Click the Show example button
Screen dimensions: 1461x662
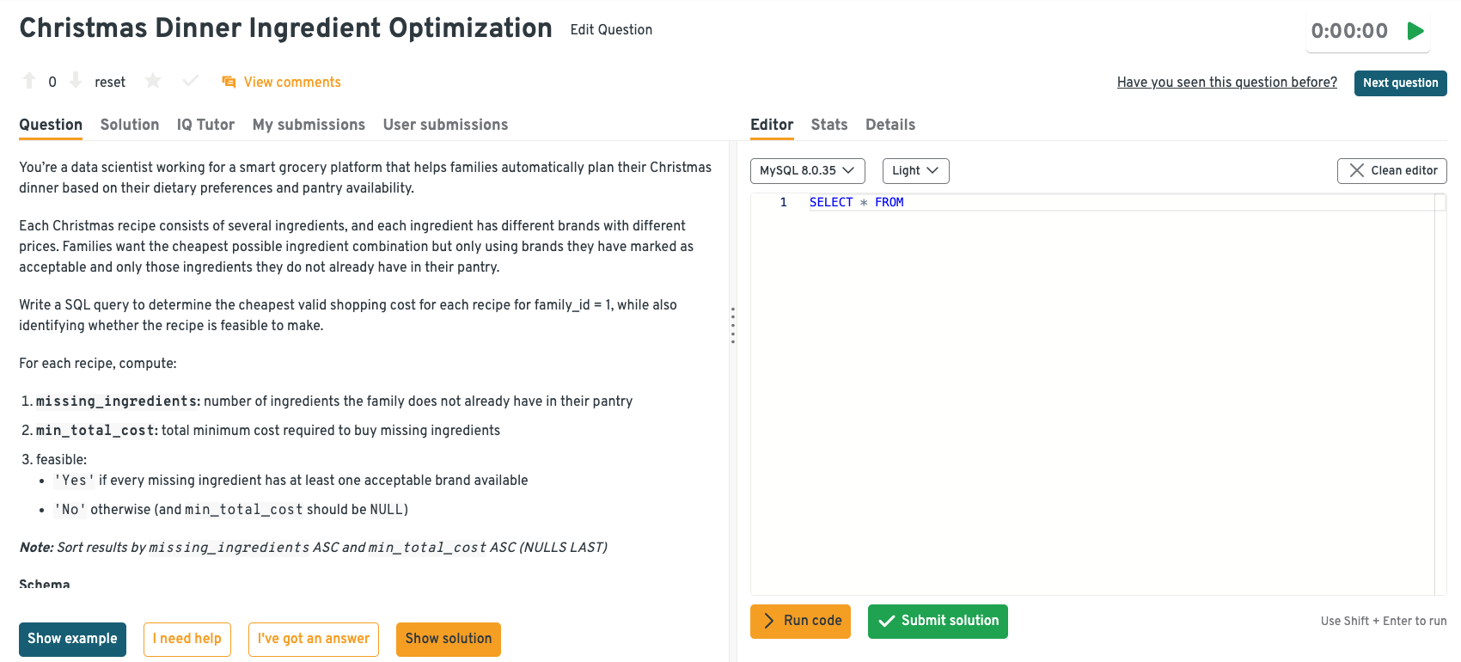tap(72, 639)
